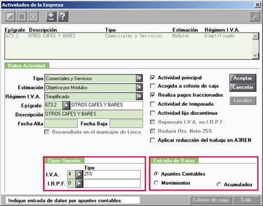Screen dimensions: 263x206
Task: Click the empty square toolbar icon
Action: [x=22, y=17]
